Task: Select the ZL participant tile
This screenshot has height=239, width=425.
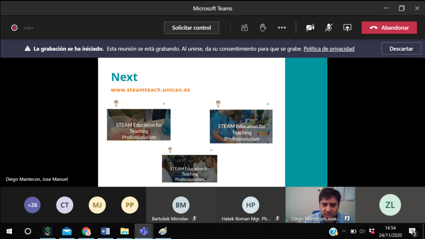Action: click(390, 205)
